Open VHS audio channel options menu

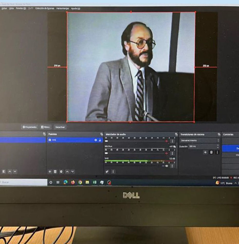(172, 166)
